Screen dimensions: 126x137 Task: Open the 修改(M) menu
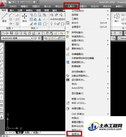pyautogui.click(x=107, y=6)
